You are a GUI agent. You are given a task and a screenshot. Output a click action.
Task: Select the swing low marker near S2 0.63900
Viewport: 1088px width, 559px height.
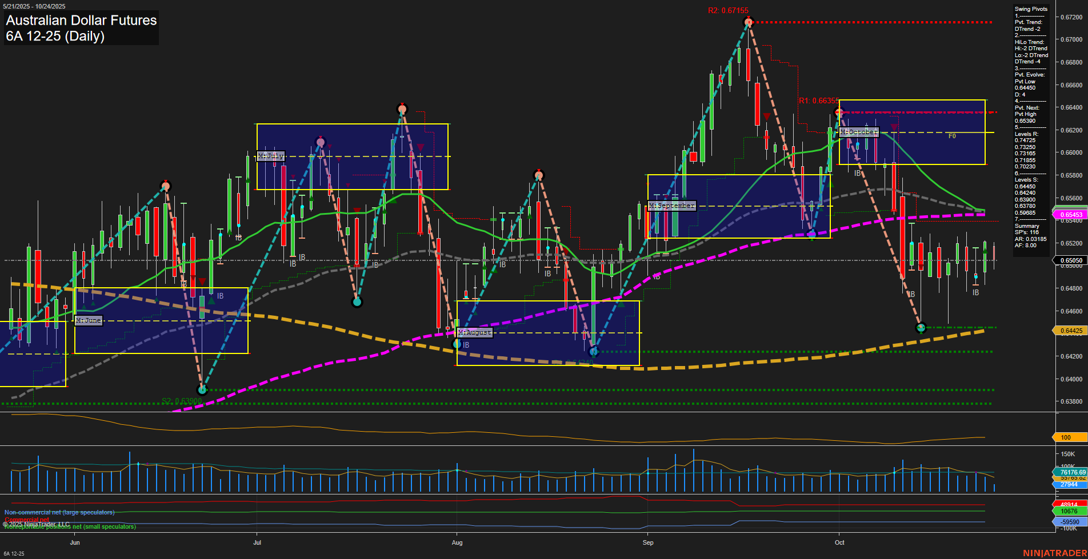pos(202,390)
